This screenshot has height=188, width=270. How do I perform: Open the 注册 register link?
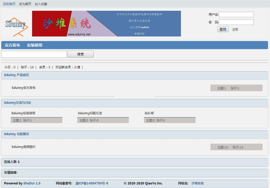pos(235,30)
